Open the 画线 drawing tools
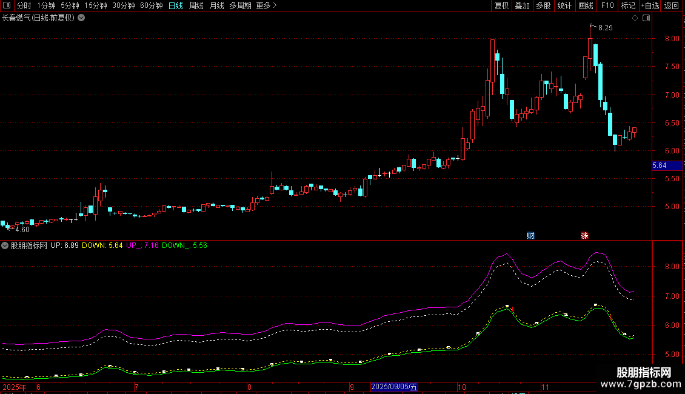Viewport: 685px width, 394px height. [586, 5]
